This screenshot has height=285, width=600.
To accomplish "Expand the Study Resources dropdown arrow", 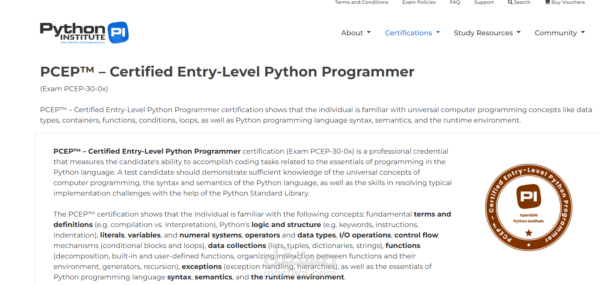I will (x=519, y=32).
